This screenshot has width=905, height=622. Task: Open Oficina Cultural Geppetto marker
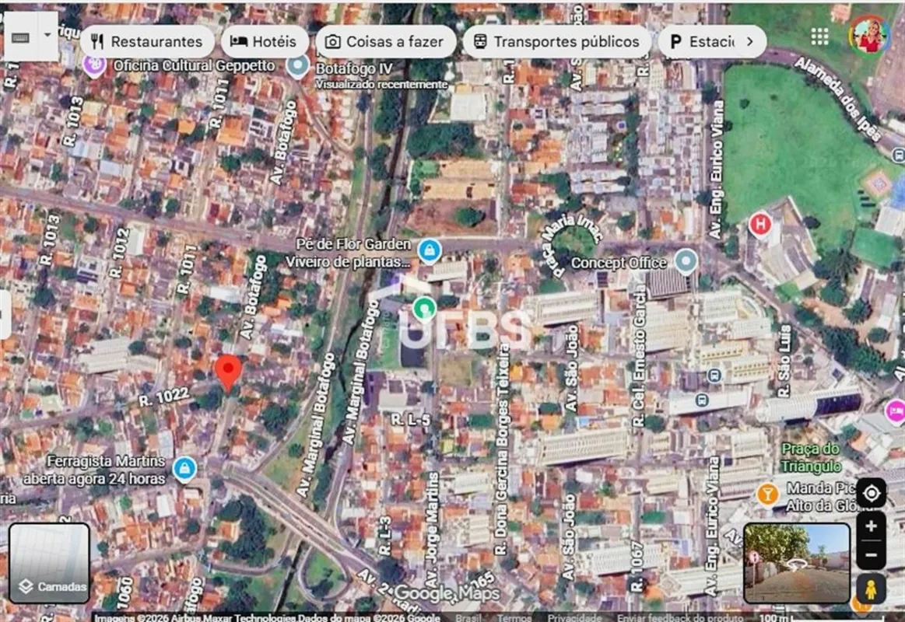coord(95,66)
